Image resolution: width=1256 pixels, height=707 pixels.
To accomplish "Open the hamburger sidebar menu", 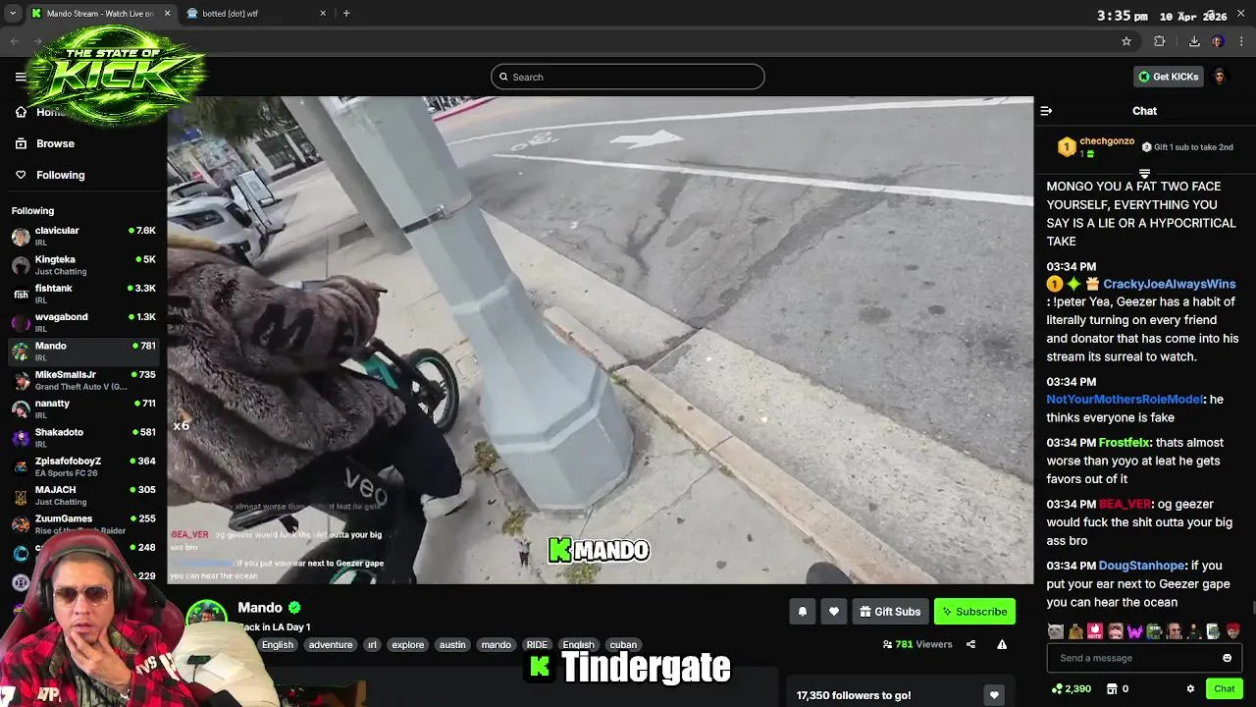I will pos(21,77).
